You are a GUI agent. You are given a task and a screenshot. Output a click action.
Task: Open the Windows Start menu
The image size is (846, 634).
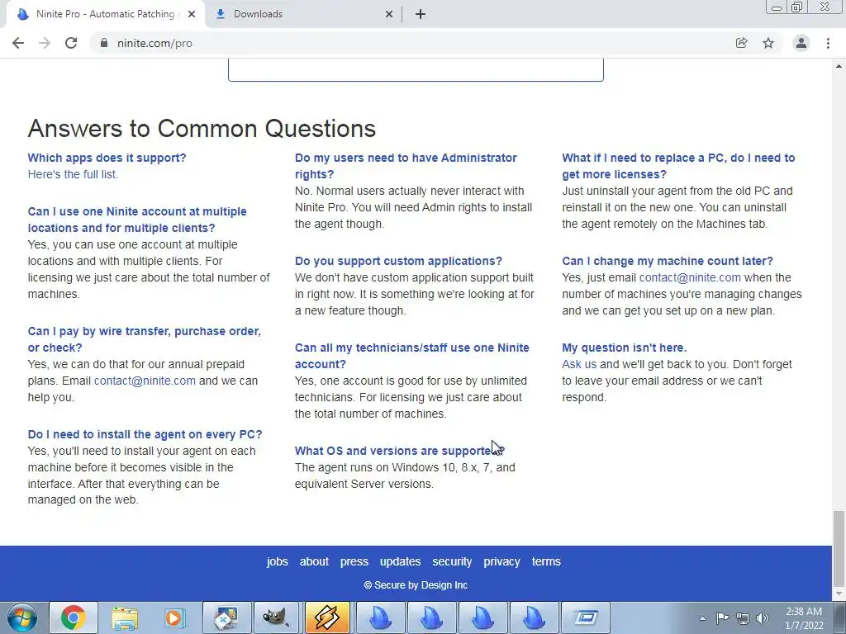22,617
